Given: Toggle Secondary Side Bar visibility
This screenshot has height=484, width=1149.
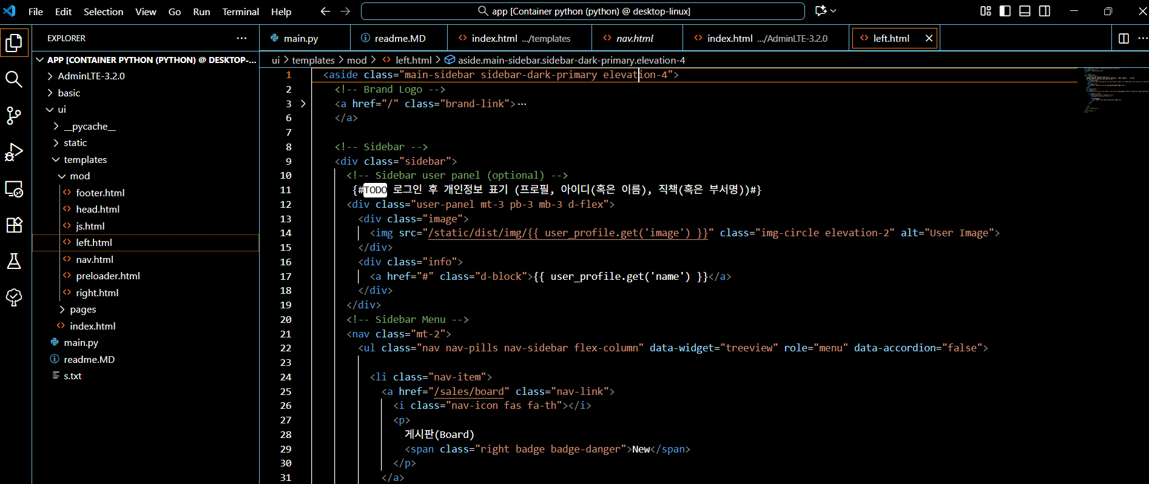Looking at the screenshot, I should tap(1045, 11).
